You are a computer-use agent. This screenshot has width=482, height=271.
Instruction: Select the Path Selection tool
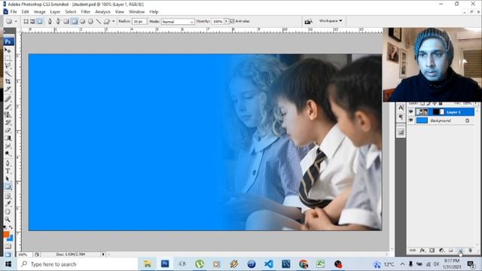pyautogui.click(x=8, y=179)
